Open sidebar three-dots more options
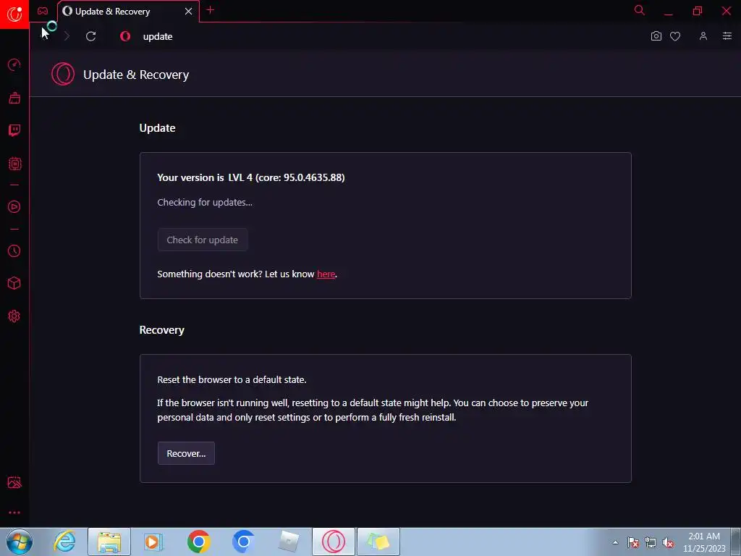Screen dimensions: 741x556 14,513
